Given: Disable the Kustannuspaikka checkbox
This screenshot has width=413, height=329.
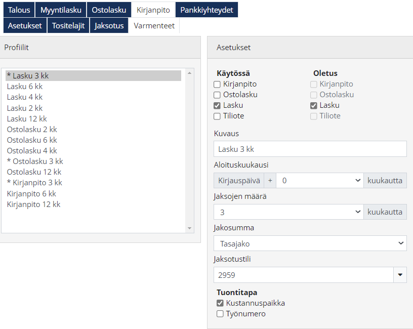Looking at the screenshot, I should 220,303.
